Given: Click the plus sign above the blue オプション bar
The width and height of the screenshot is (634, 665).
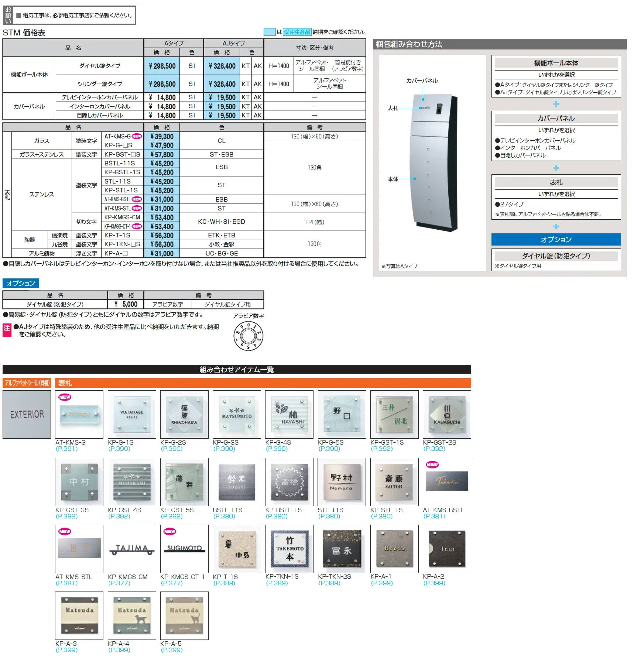Looking at the screenshot, I should (556, 226).
